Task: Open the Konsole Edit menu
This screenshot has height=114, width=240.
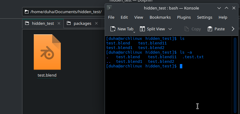Action: click(124, 17)
